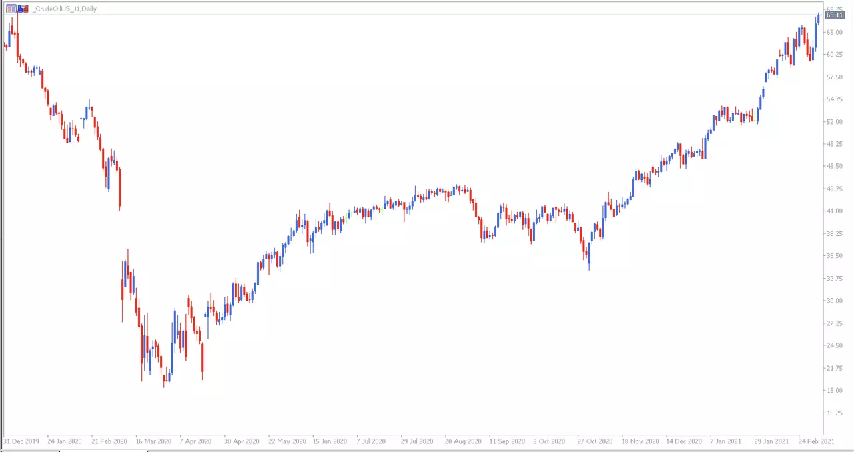This screenshot has height=452, width=854.
Task: Click the 21.75 price scale label
Action: click(x=833, y=368)
